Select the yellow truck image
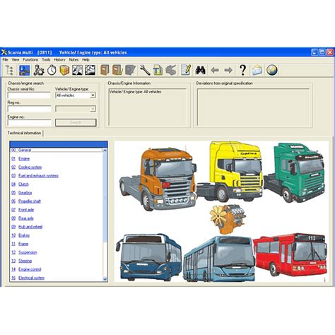The height and width of the screenshot is (335, 335). (x=230, y=172)
